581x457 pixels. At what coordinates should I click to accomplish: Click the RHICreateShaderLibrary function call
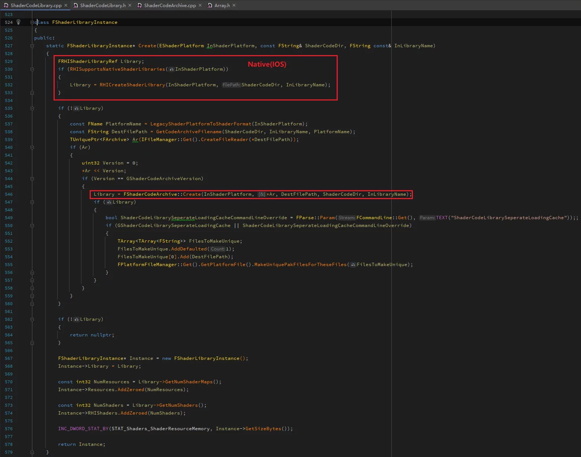[x=132, y=85]
